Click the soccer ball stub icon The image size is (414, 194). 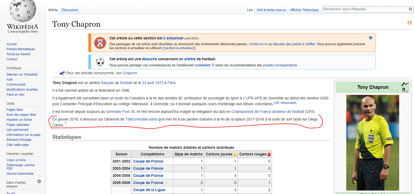(100, 62)
